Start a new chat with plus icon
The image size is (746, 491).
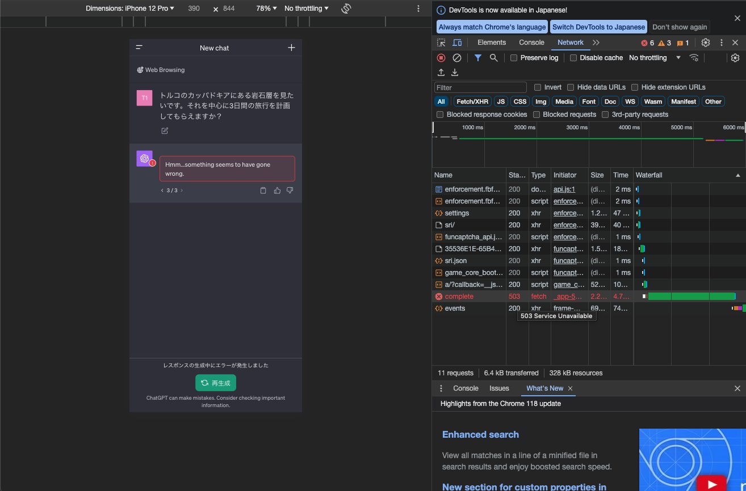[x=291, y=48]
